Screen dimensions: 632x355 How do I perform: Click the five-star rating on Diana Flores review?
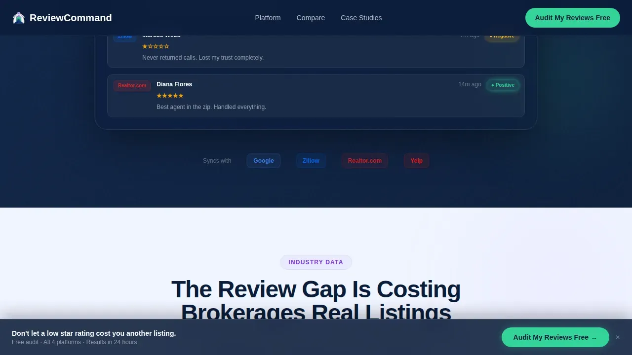point(170,96)
